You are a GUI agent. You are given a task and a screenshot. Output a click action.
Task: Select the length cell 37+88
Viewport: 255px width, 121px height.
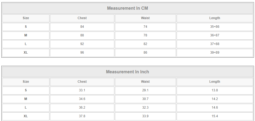pyautogui.click(x=215, y=44)
